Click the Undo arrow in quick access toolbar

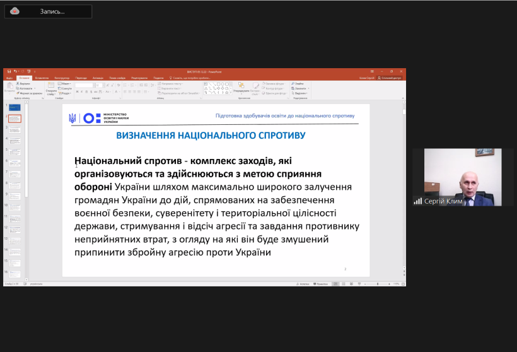click(x=15, y=71)
